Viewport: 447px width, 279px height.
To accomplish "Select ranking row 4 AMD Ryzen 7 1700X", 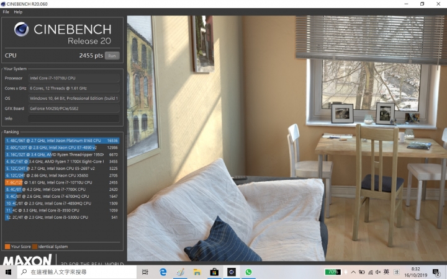I will click(x=62, y=161).
